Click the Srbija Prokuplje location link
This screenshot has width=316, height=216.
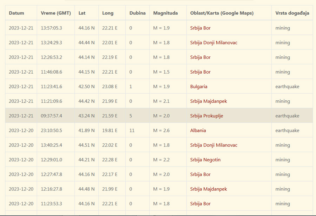coord(206,116)
